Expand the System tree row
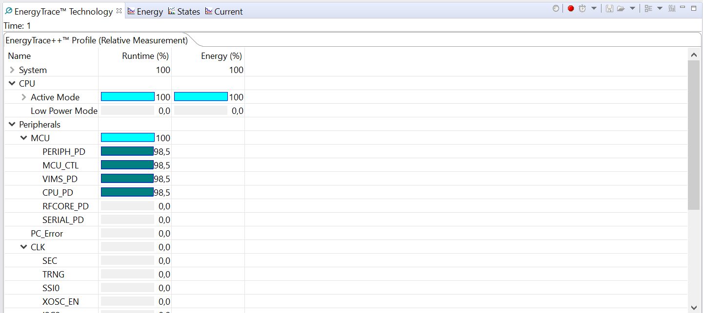 click(x=12, y=70)
